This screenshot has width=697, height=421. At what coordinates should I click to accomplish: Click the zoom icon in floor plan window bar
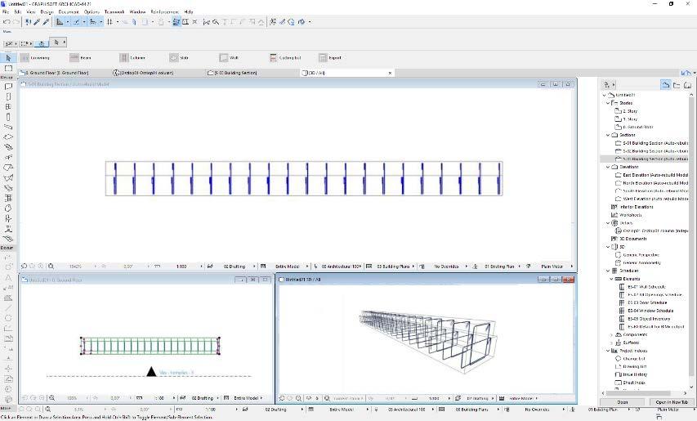coord(51,398)
